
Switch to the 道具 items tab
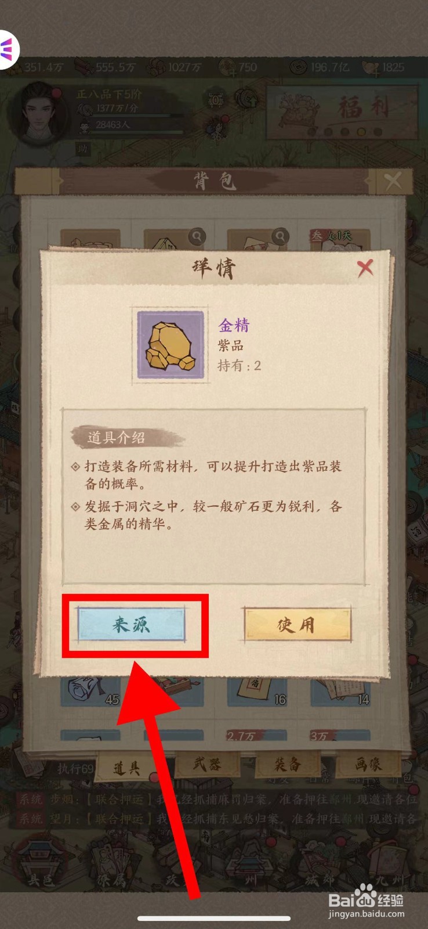127,768
